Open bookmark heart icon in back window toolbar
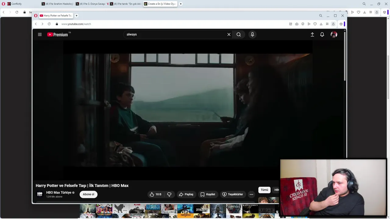Screen dimensions: 390x219 point(359,12)
